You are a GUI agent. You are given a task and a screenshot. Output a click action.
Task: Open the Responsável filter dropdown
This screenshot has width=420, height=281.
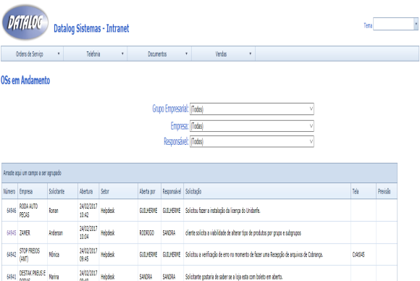252,141
